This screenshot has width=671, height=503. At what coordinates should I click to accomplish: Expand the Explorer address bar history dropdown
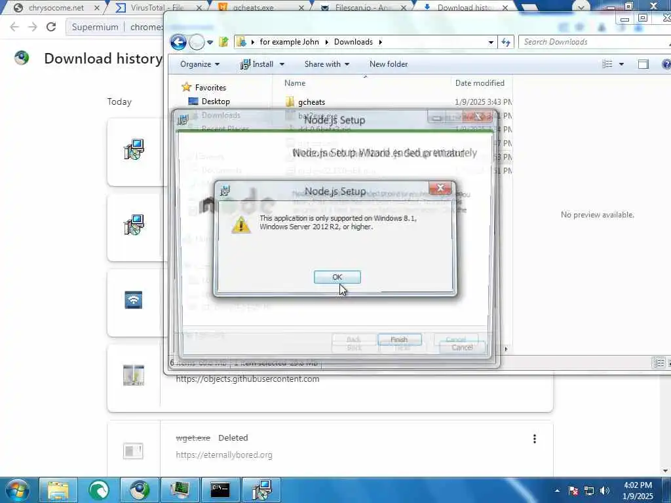491,42
